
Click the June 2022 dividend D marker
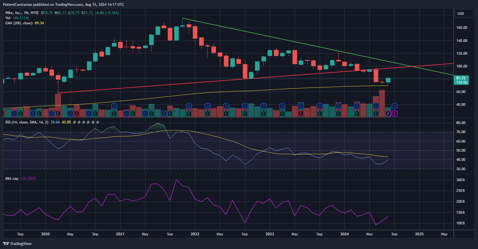pyautogui.click(x=226, y=106)
